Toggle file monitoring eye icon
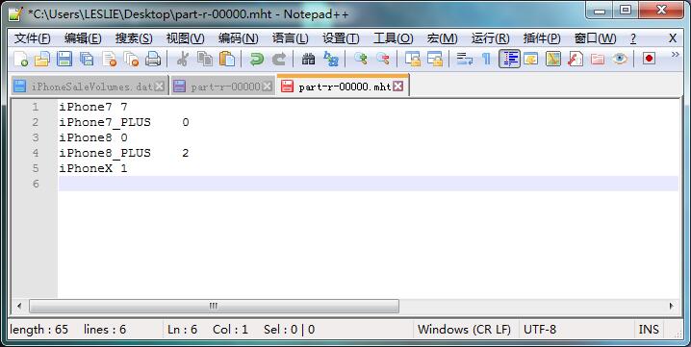691x347 pixels. (x=620, y=59)
